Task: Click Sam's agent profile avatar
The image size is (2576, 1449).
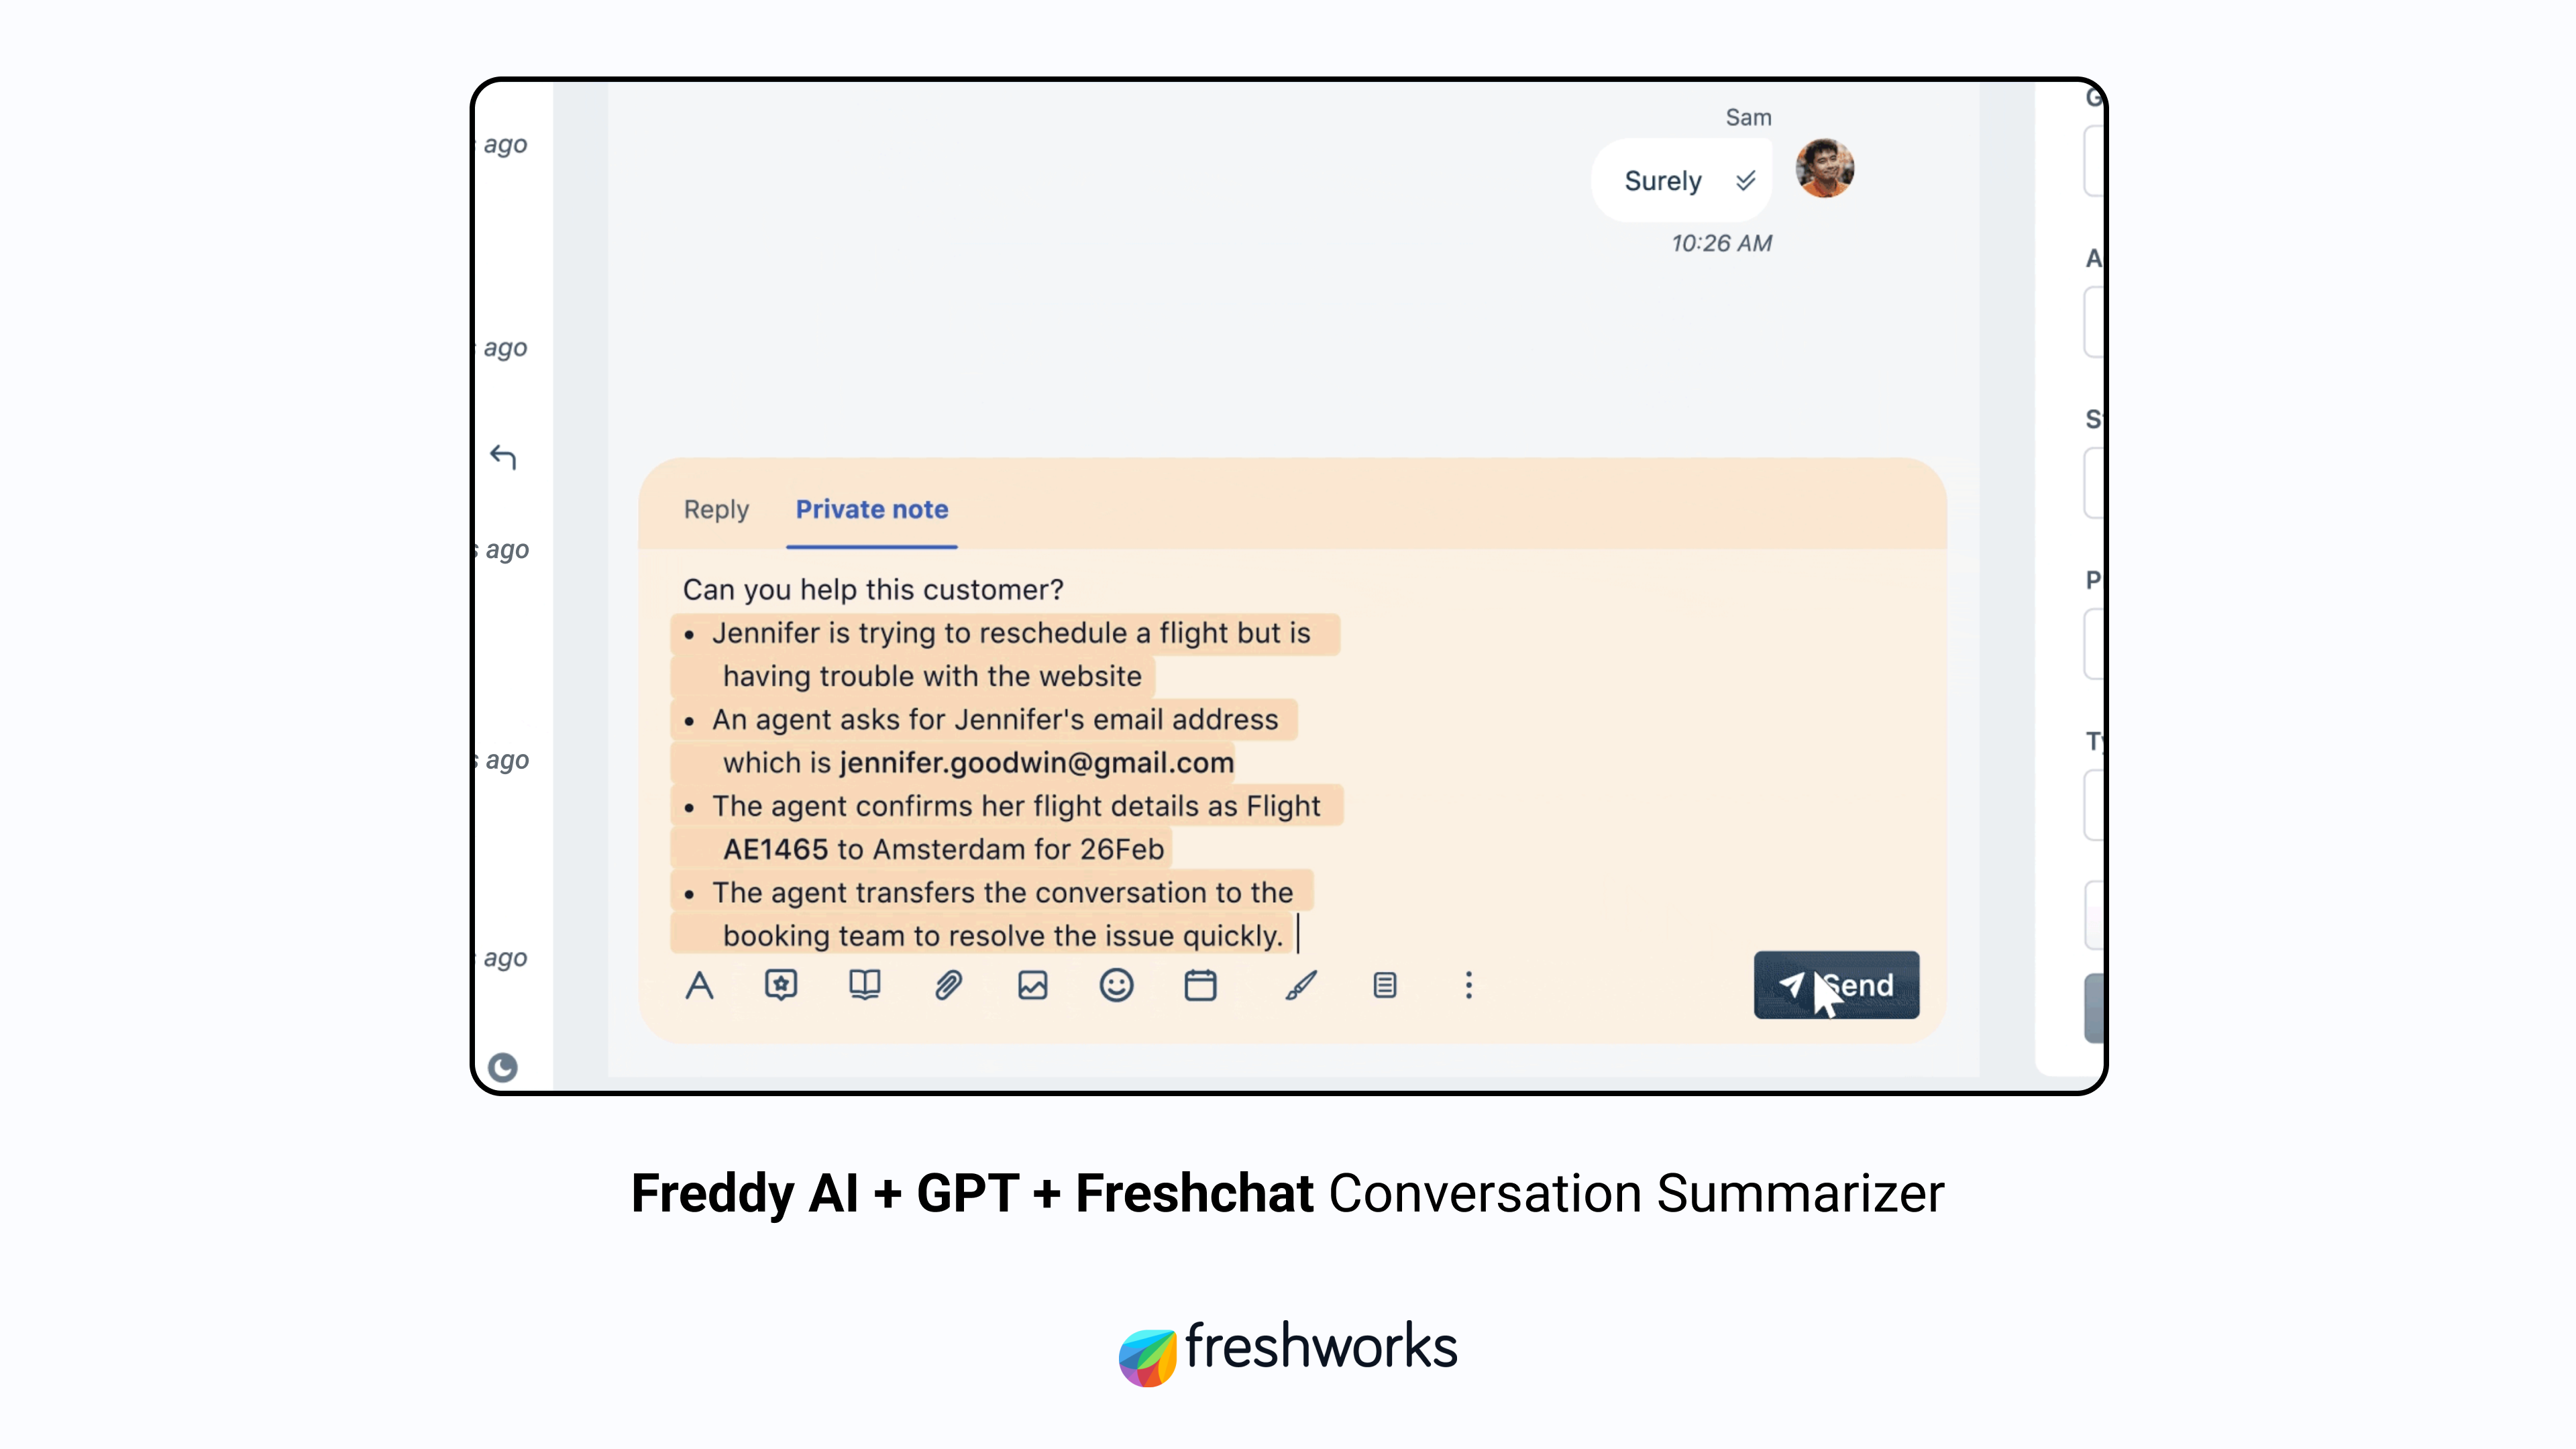Action: 1827,178
